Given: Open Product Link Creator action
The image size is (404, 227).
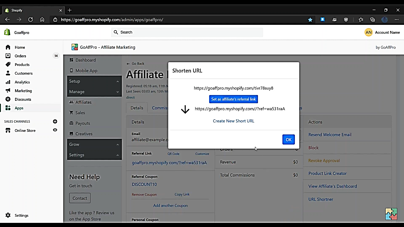Looking at the screenshot, I should 327,174.
